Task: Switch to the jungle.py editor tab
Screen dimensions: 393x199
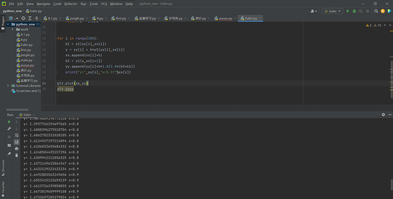Action: coord(77,18)
